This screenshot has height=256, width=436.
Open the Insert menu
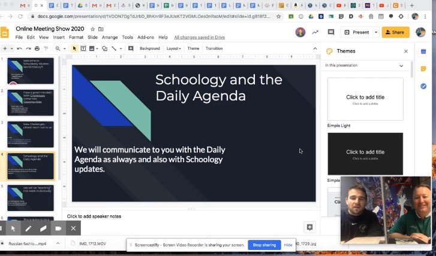point(59,37)
